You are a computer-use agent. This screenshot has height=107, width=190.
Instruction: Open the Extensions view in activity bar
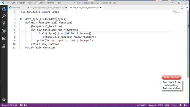point(4,38)
